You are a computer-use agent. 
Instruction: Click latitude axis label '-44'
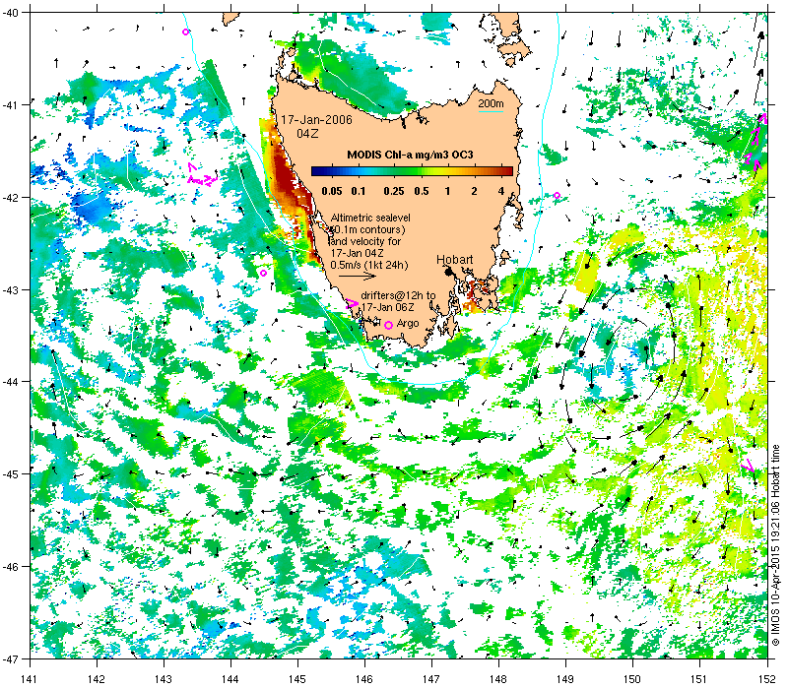10,382
